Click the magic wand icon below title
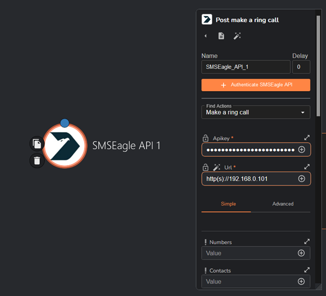This screenshot has height=296, width=326. tap(237, 36)
